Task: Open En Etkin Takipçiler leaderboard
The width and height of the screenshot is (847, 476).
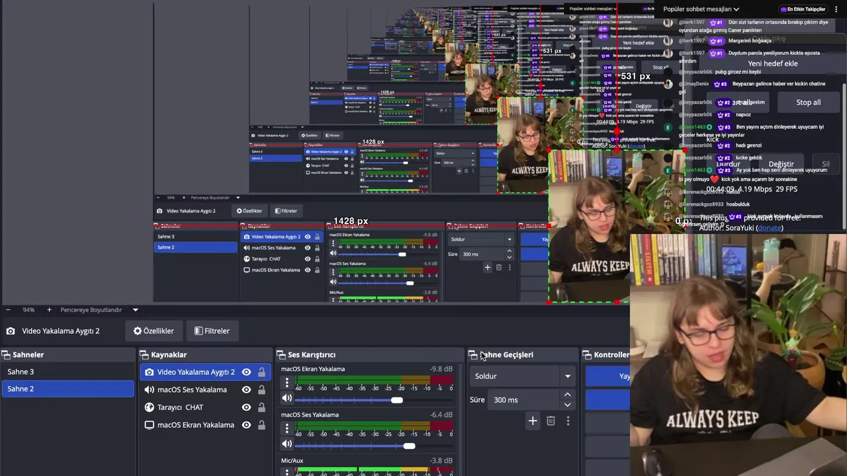Action: pos(802,9)
